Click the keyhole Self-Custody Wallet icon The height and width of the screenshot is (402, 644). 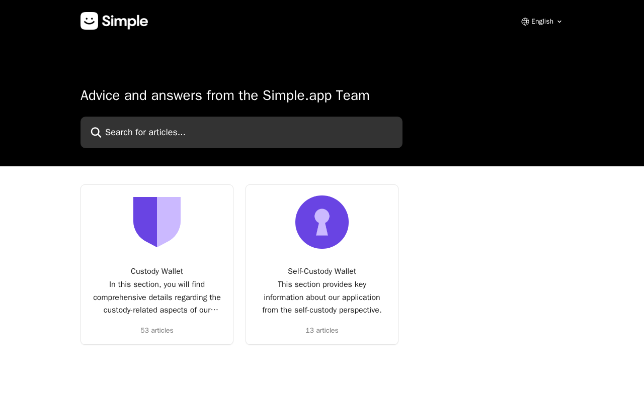click(322, 222)
